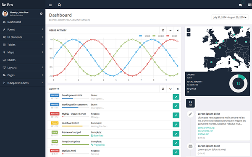Click the first Lorem ipsum dolor heading
This screenshot has width=252, height=157.
pyautogui.click(x=209, y=114)
